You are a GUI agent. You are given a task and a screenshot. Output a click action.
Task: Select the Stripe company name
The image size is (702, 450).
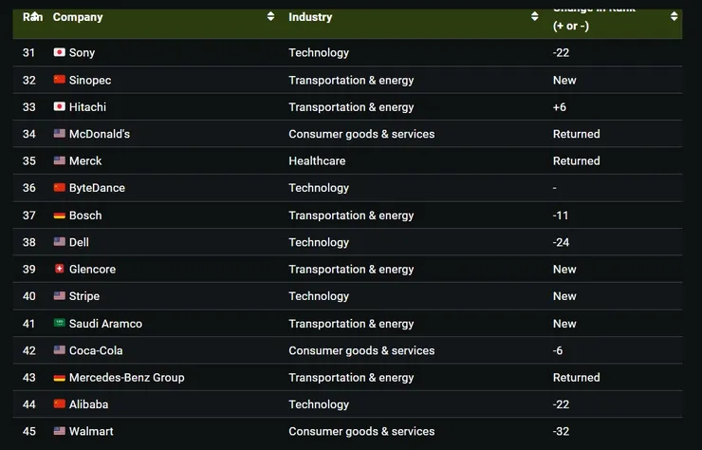click(84, 296)
